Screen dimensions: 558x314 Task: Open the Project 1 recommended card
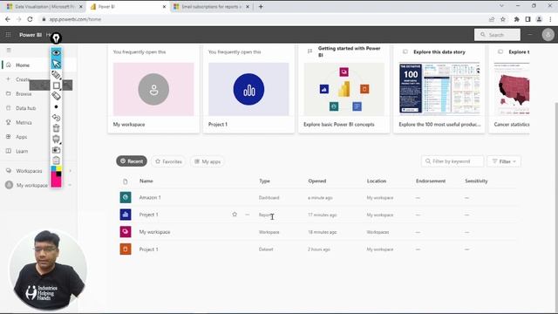pos(248,89)
